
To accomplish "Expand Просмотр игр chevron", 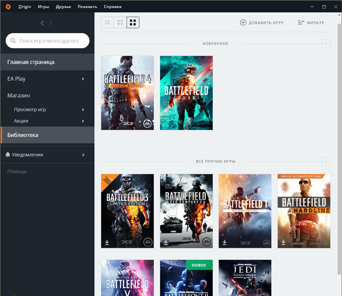I will (83, 109).
